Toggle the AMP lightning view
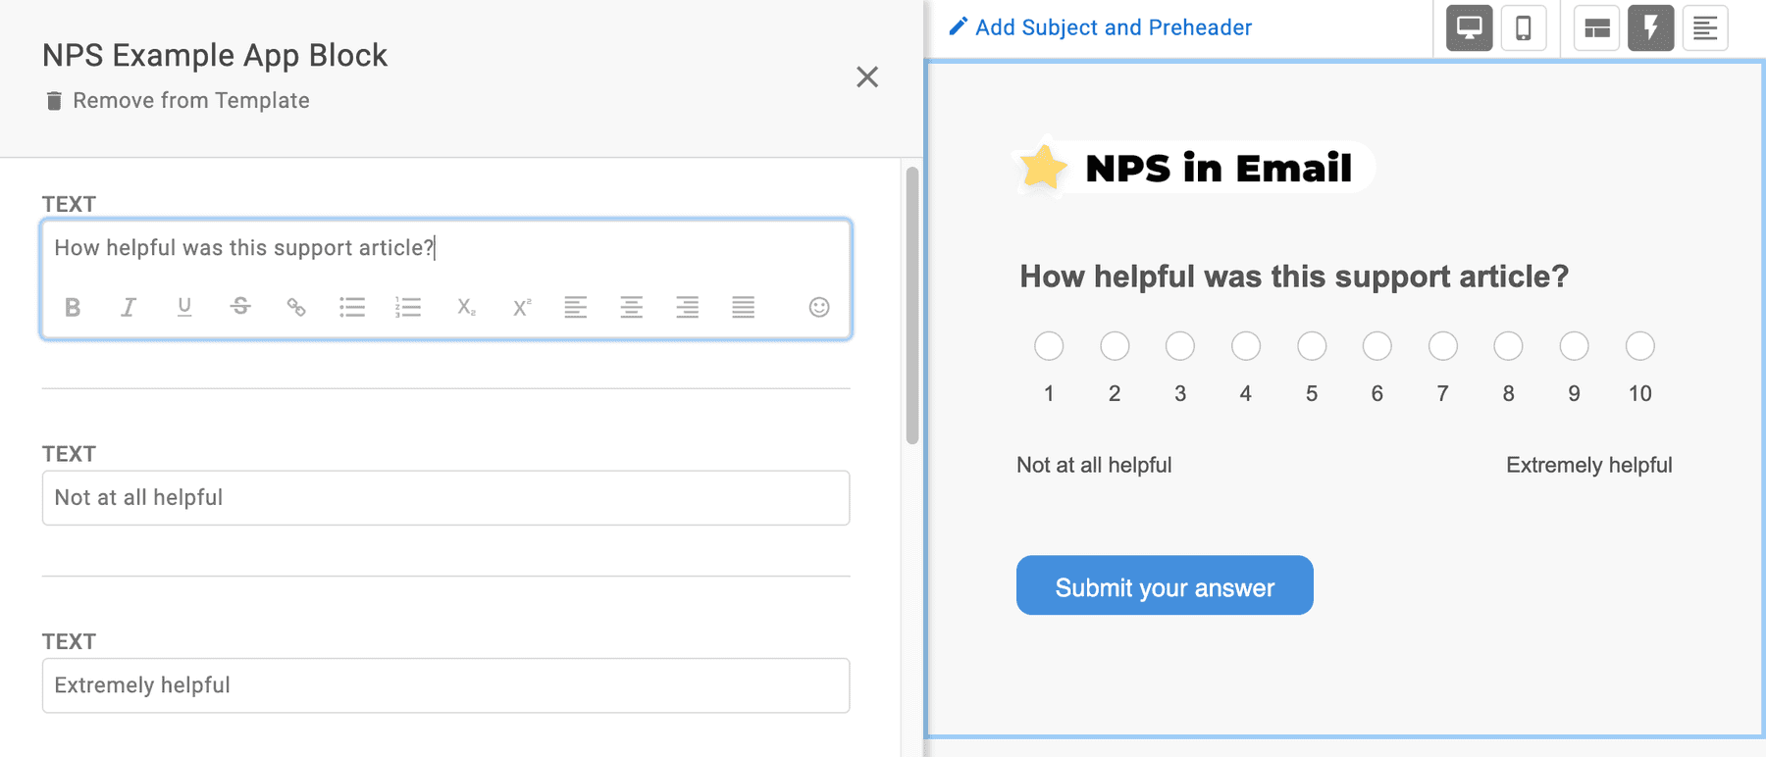The image size is (1766, 757). coord(1651,27)
